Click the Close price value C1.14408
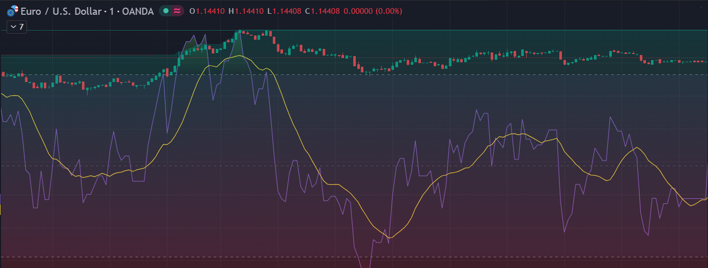The image size is (708, 268). pos(322,11)
